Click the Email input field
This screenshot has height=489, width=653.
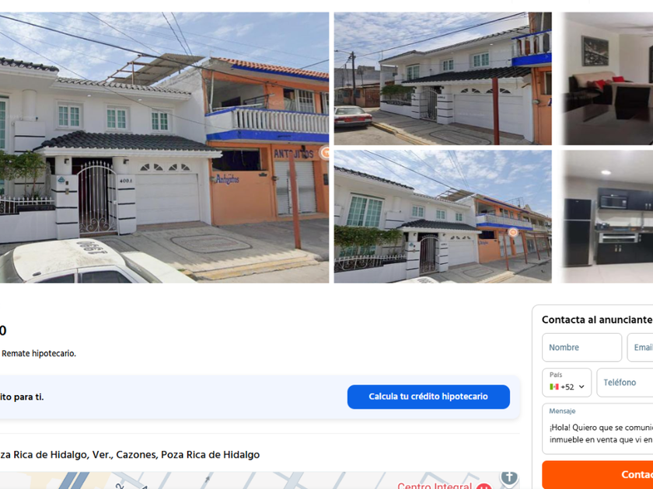point(640,347)
